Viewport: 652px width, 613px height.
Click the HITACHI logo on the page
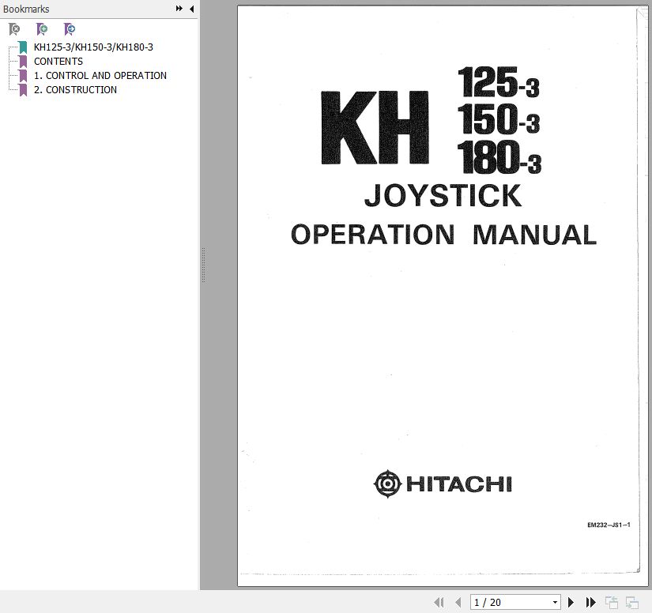click(x=443, y=483)
